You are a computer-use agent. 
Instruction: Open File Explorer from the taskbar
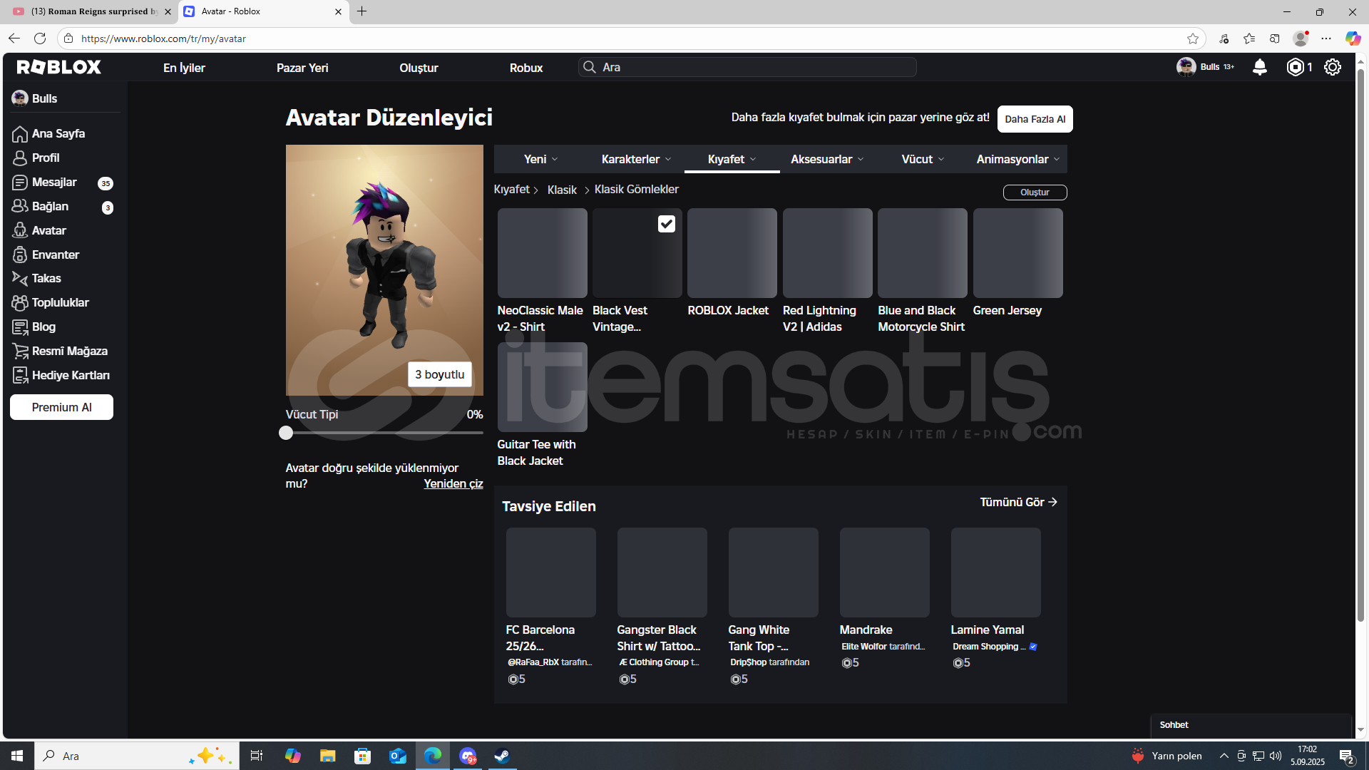click(327, 756)
